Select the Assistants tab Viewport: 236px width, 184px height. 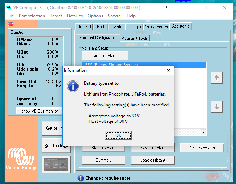(181, 26)
